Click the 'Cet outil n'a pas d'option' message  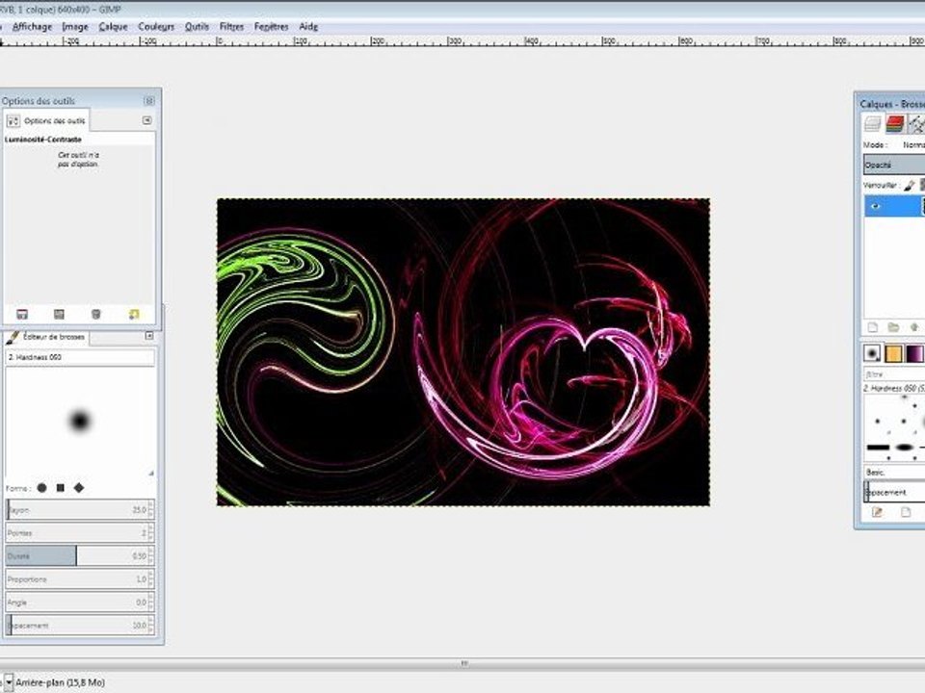click(78, 160)
